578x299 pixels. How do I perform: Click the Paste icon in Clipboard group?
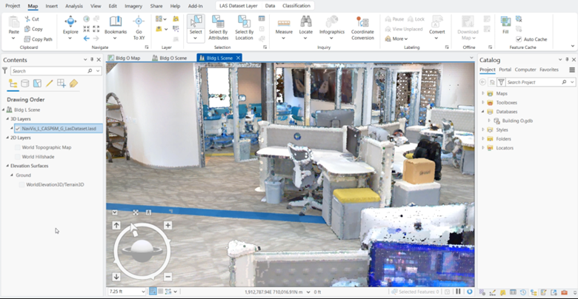(x=13, y=22)
